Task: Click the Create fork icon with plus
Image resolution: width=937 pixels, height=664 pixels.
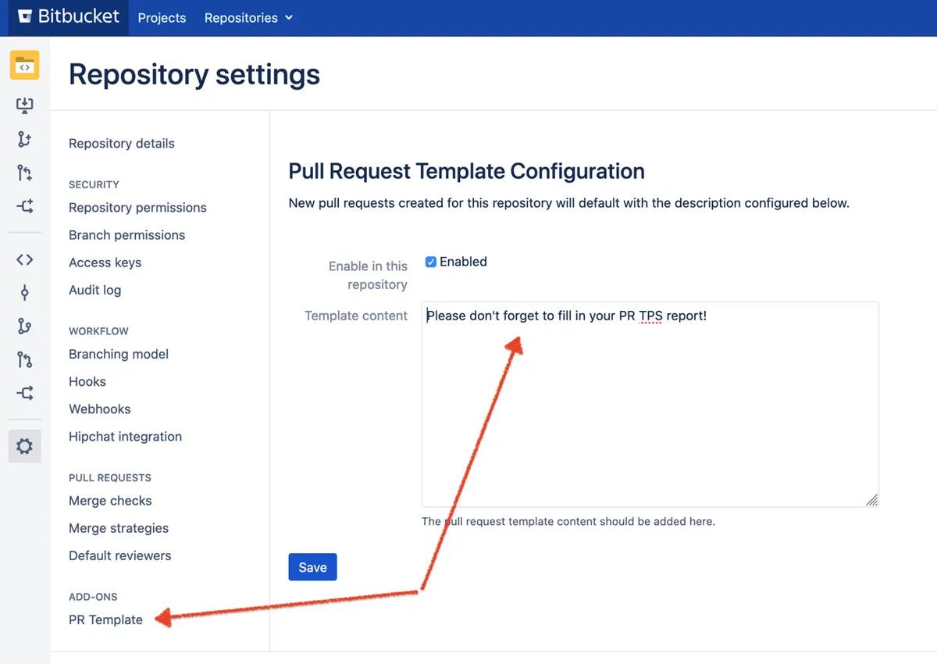Action: tap(25, 206)
